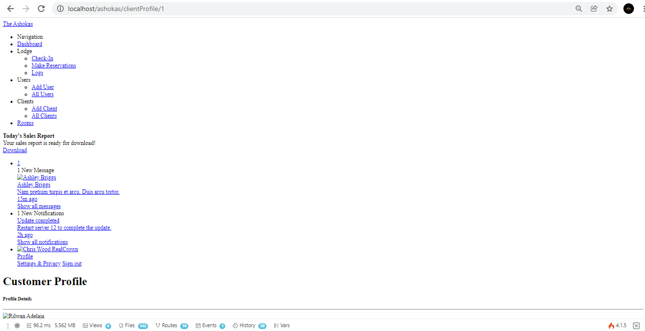Image resolution: width=645 pixels, height=331 pixels.
Task: Go back using browser back arrow
Action: click(11, 9)
